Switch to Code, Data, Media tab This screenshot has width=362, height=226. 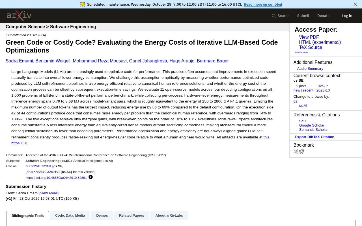point(70,216)
